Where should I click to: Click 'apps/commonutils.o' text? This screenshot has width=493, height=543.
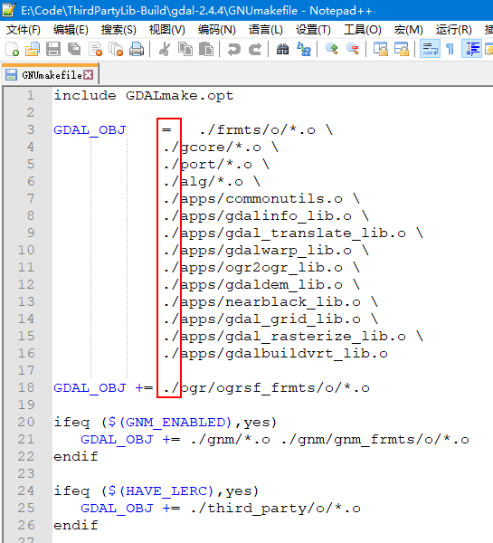tap(261, 199)
